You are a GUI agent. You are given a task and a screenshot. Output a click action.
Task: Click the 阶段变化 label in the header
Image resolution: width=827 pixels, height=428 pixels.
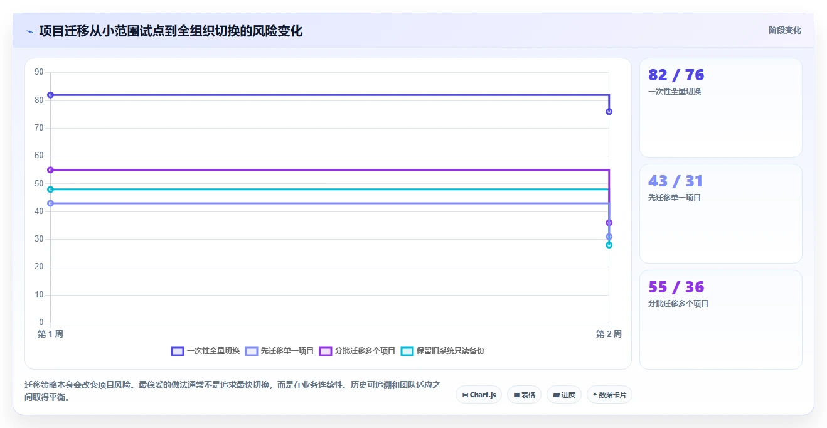784,30
